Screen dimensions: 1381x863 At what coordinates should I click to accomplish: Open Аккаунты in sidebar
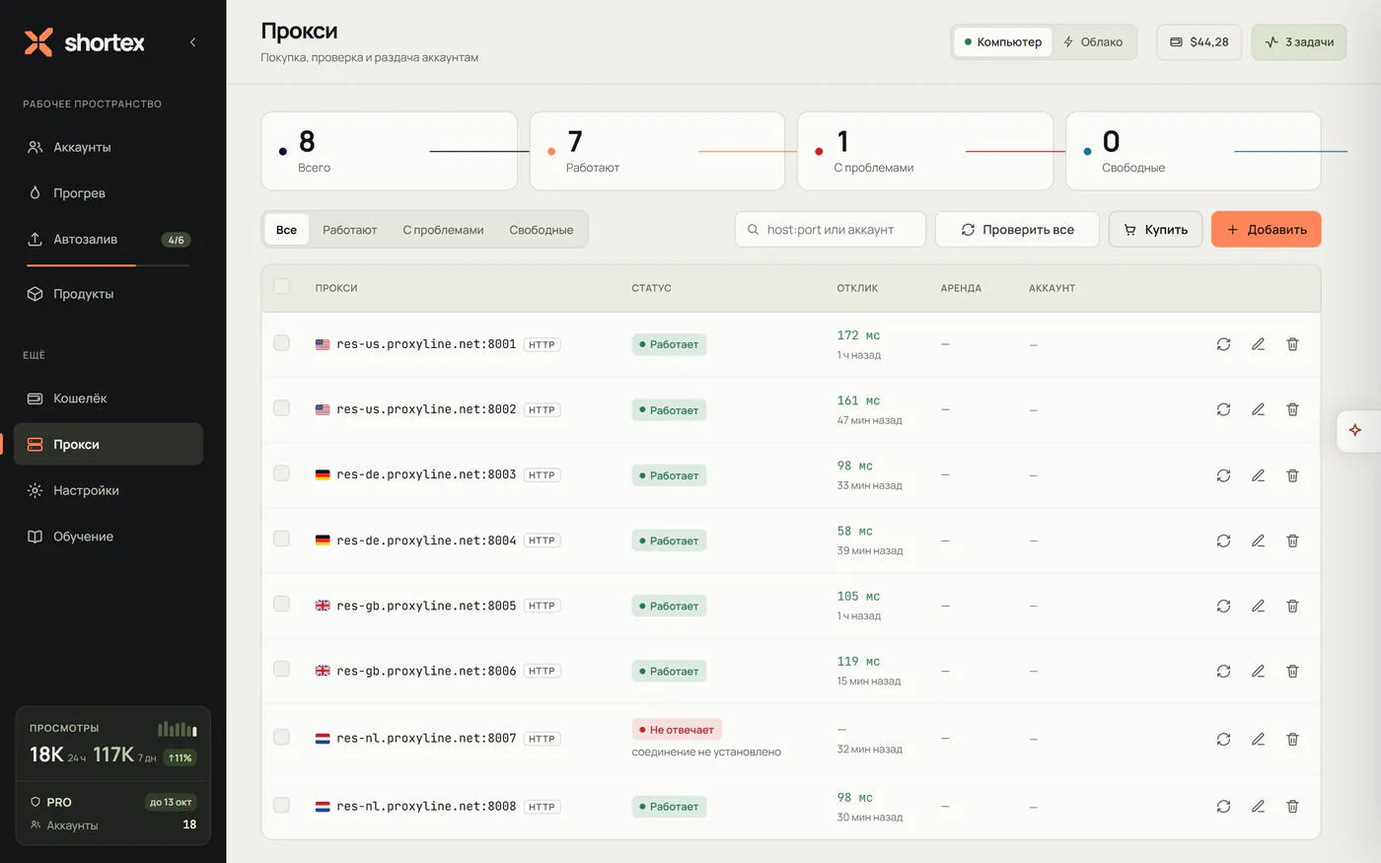(x=109, y=147)
